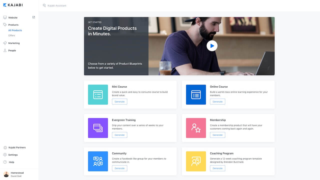
Task: Click the Membership pink icon
Action: pyautogui.click(x=196, y=128)
